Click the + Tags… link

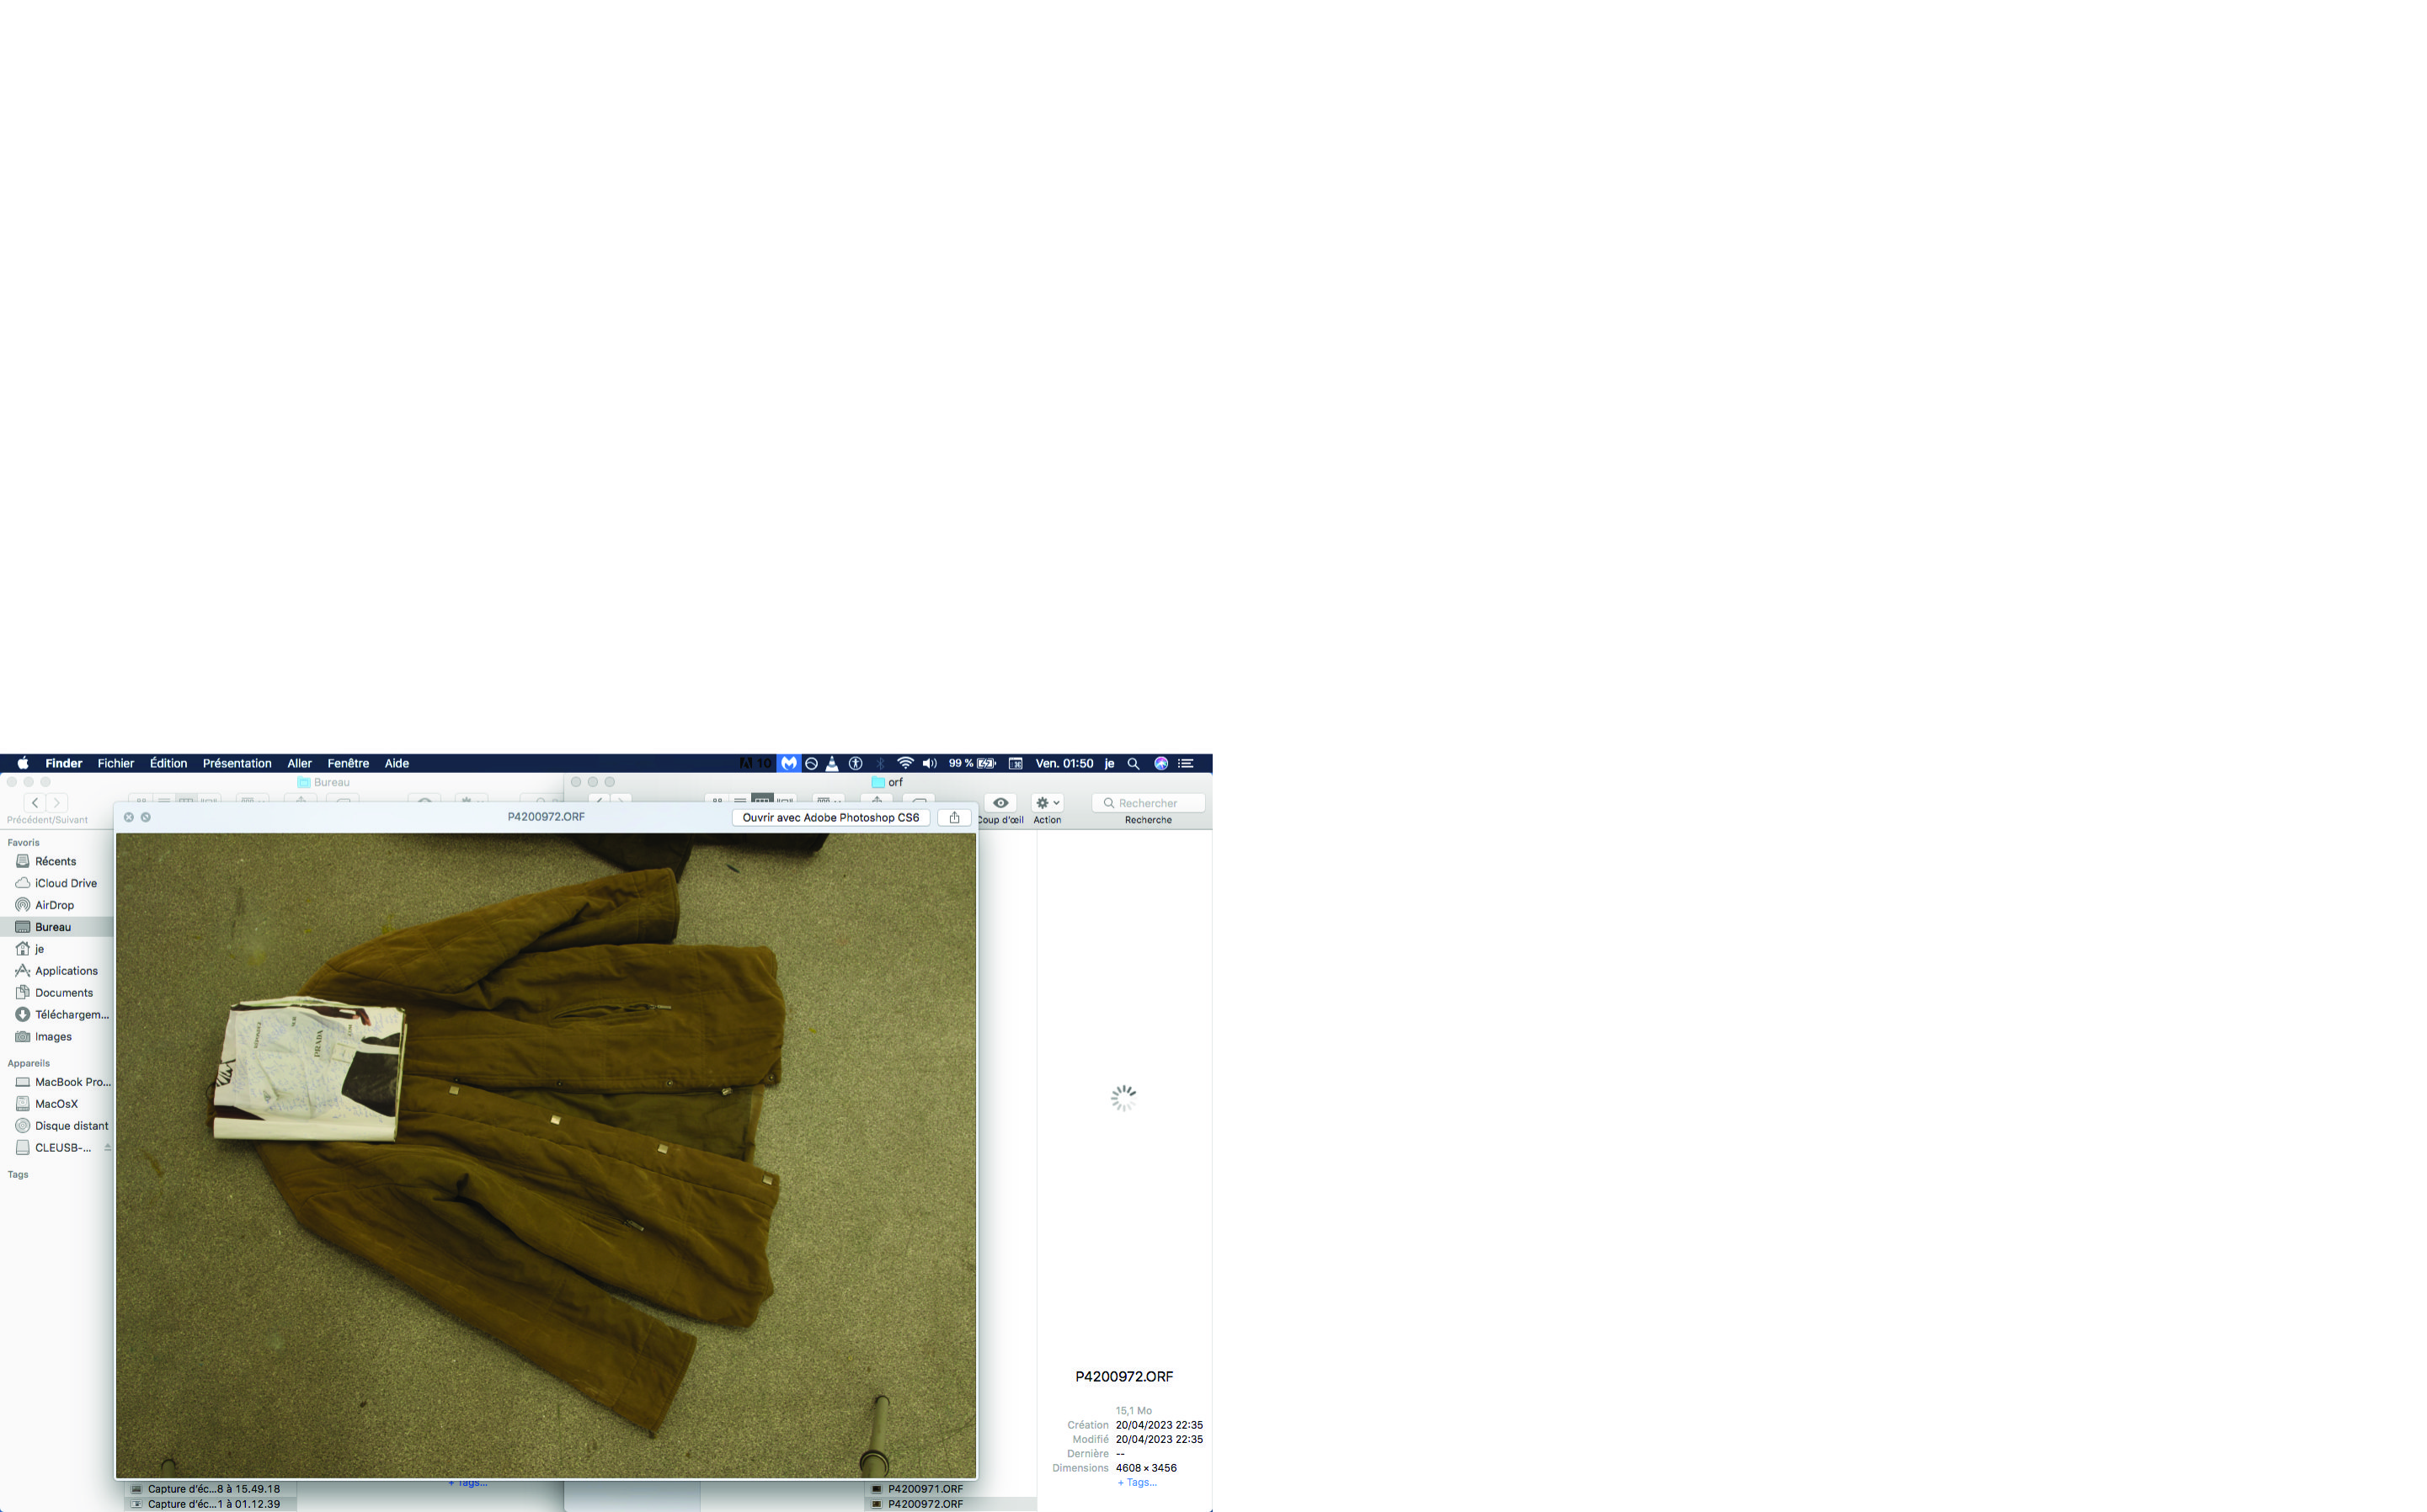coord(1137,1482)
